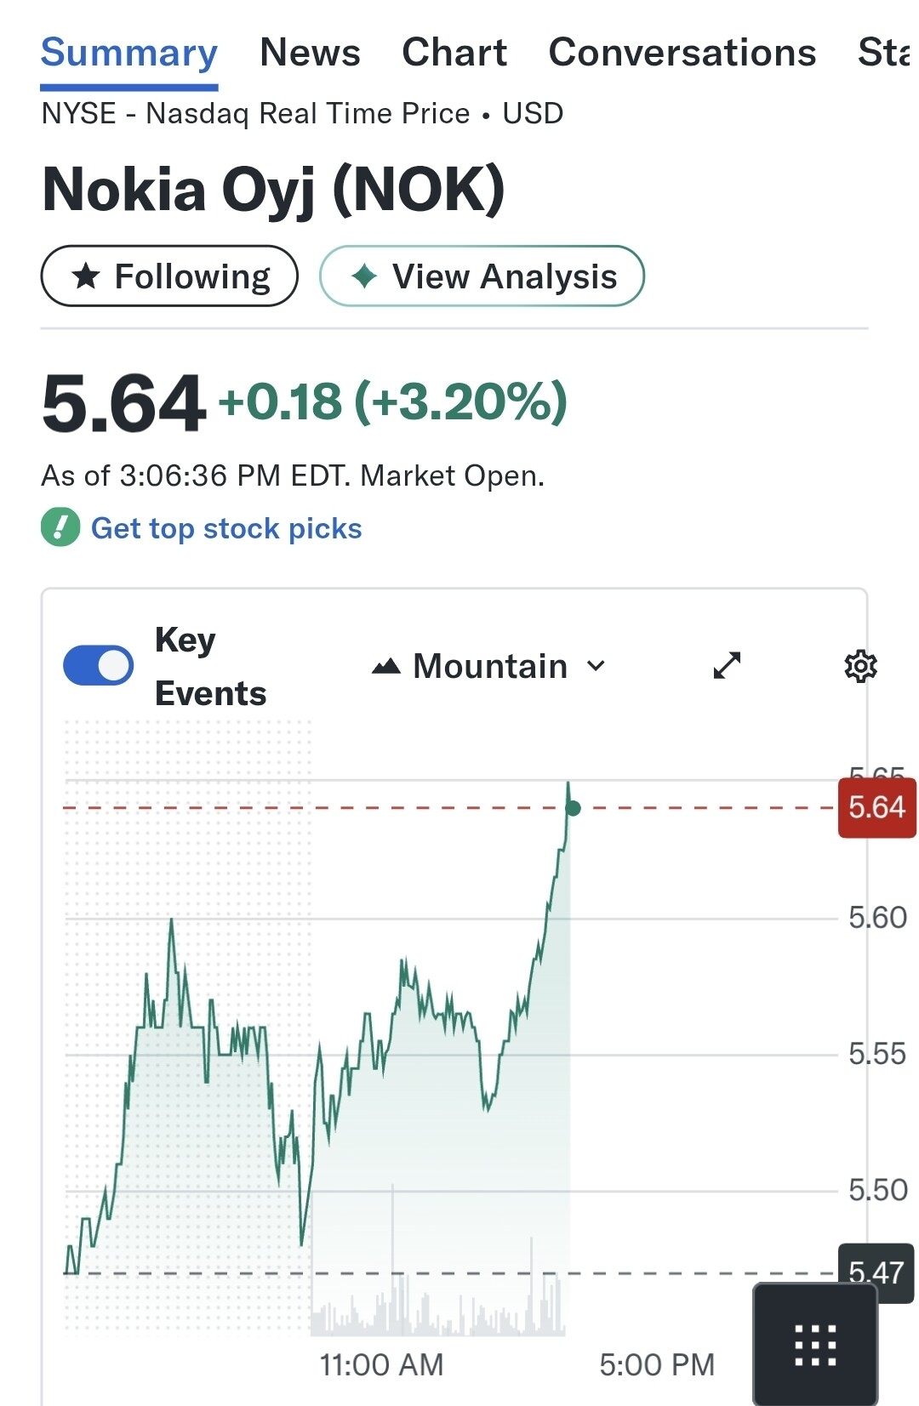Click the mountain chart type icon
Viewport: 919px width, 1406px height.
[386, 666]
